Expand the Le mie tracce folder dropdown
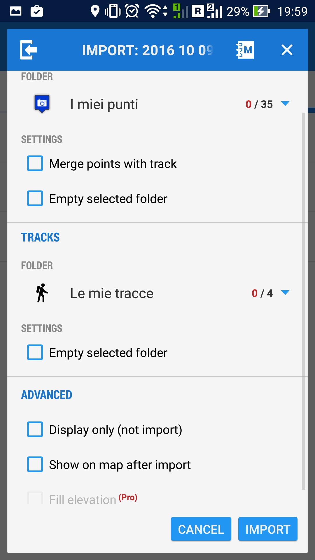This screenshot has height=560, width=315. [x=285, y=293]
